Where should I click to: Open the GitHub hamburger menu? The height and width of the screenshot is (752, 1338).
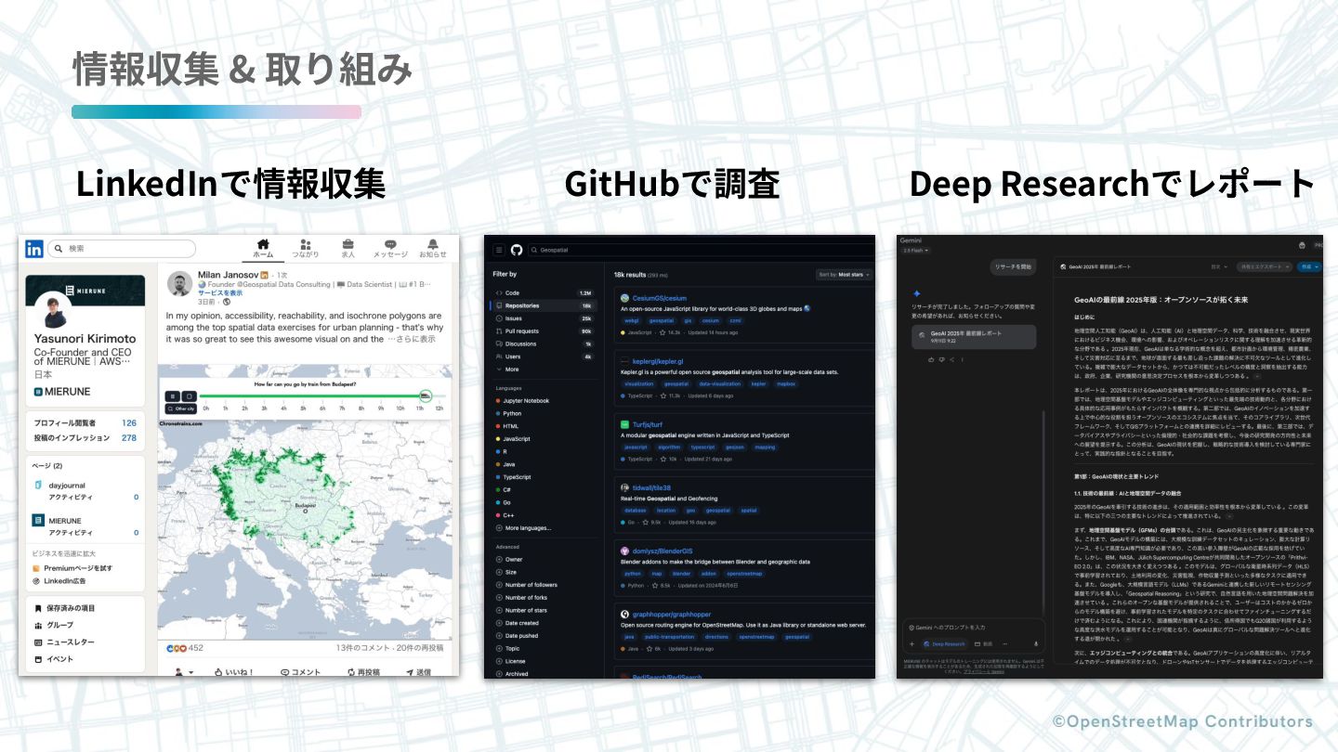pos(499,250)
